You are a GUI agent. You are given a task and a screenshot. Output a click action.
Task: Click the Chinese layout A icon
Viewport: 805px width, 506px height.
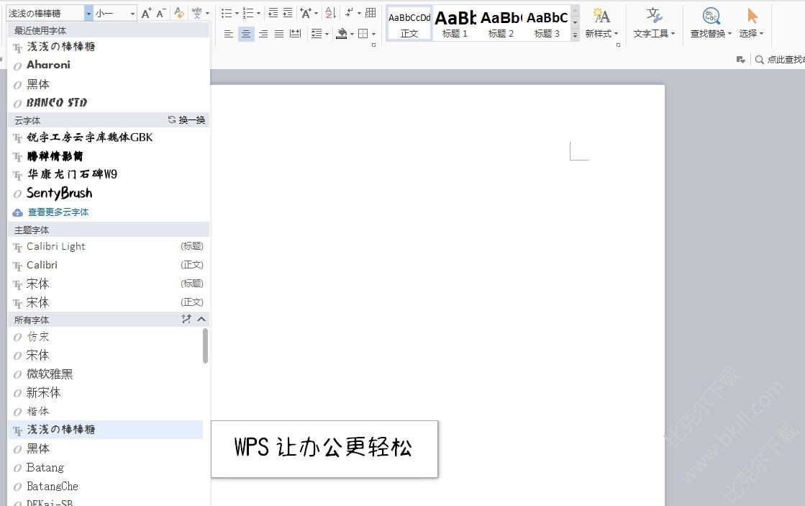pos(306,13)
